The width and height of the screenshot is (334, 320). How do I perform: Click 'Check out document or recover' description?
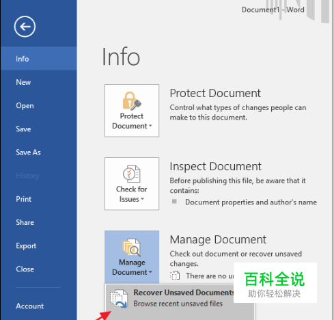click(236, 258)
